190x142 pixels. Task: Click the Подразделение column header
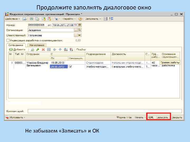(98, 56)
